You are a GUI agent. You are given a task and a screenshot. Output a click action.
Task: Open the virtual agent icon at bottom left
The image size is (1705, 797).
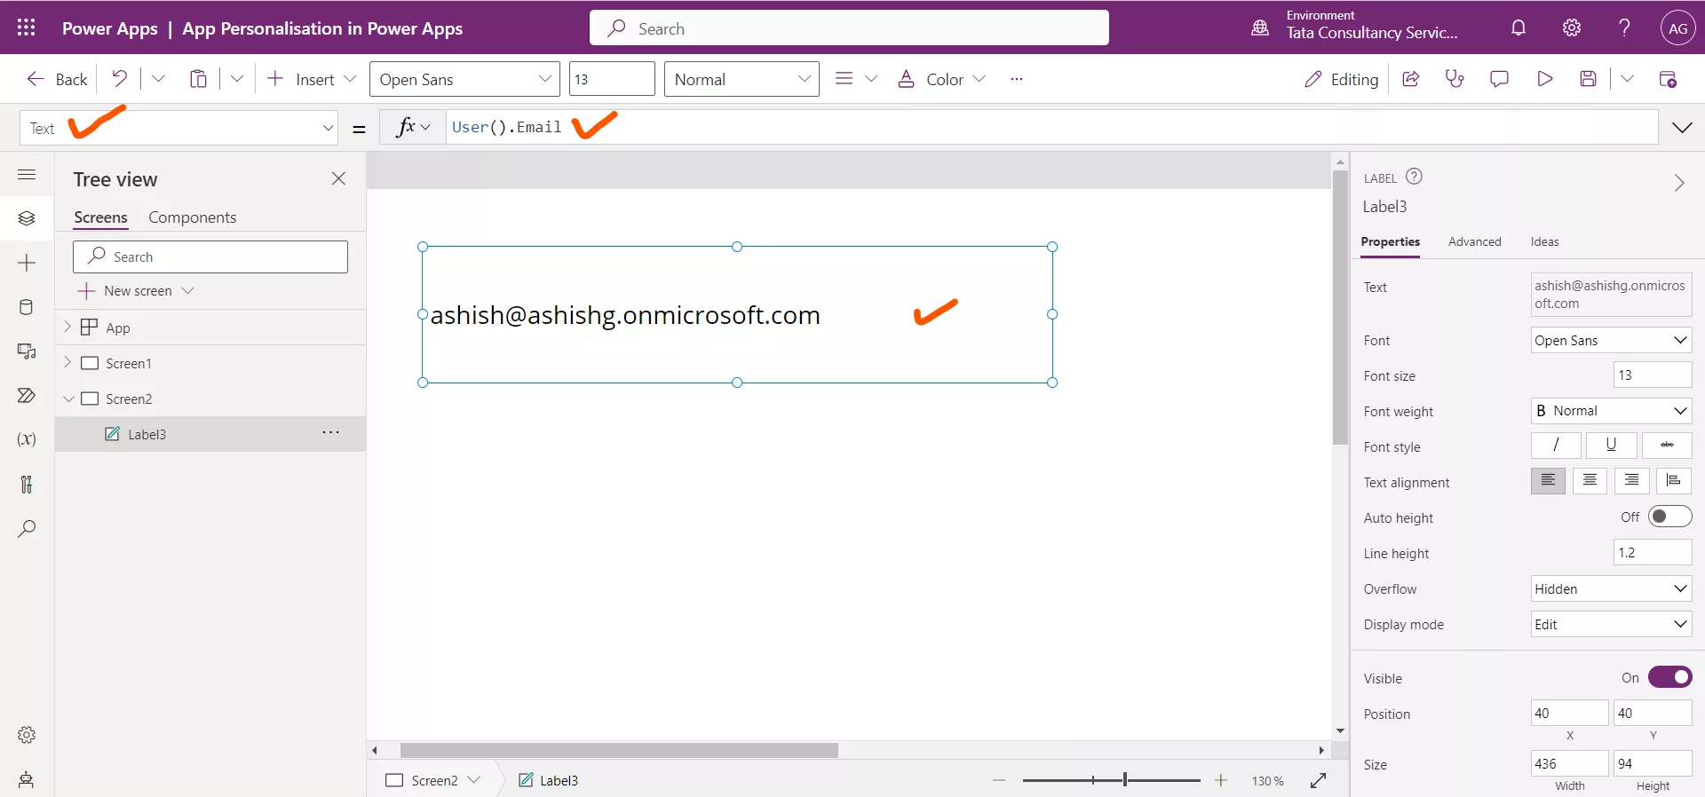coord(27,779)
